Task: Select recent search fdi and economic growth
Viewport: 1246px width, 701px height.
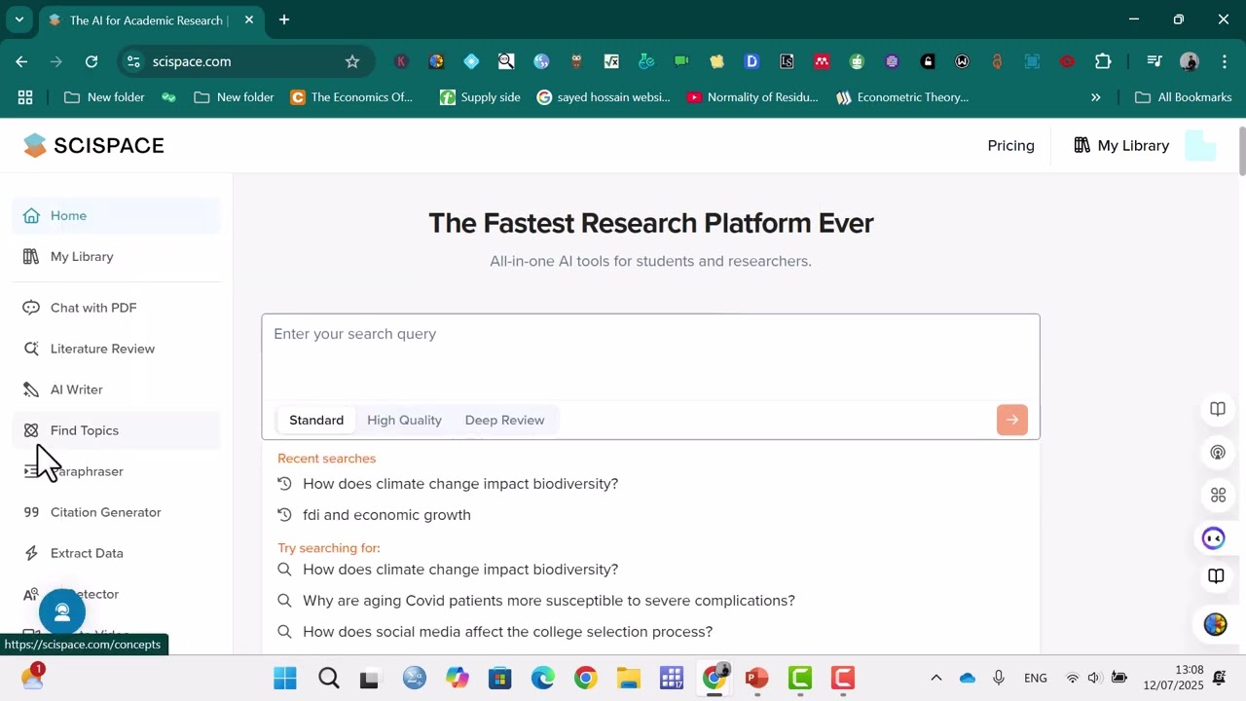Action: tap(386, 515)
